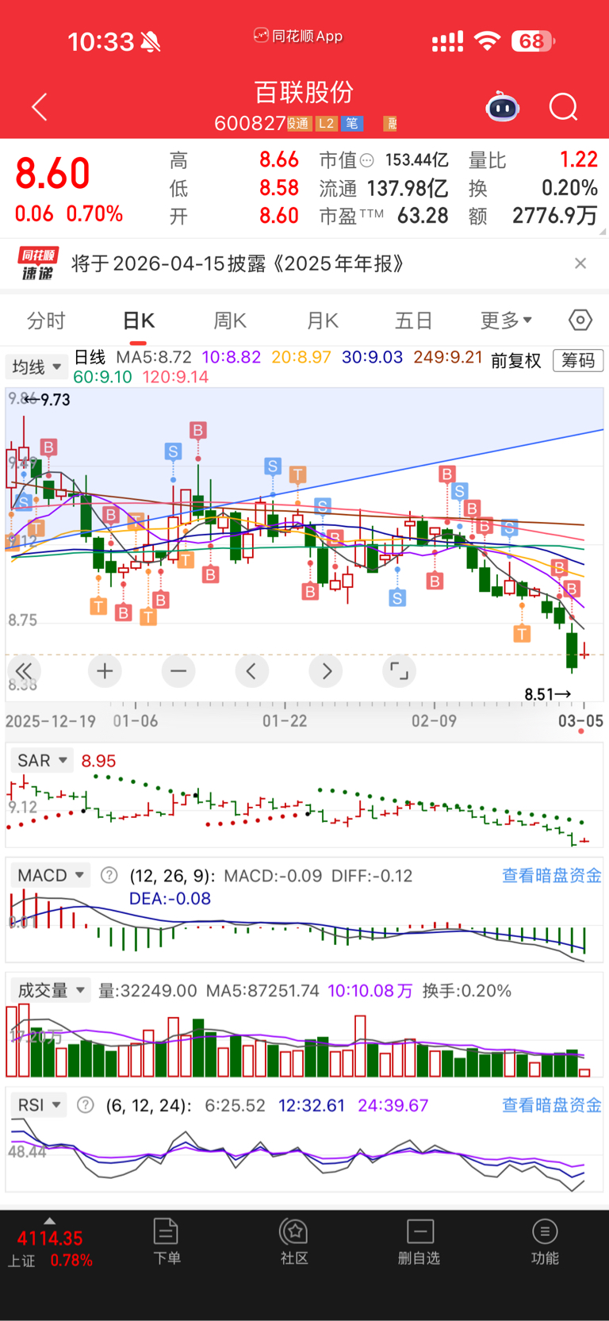Tap the 沪通 badge after stock code
The width and height of the screenshot is (609, 1321).
(x=299, y=123)
